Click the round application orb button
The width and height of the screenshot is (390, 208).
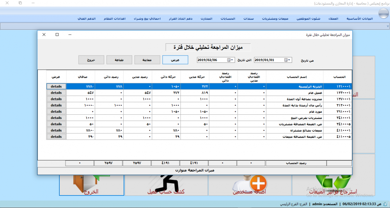pos(383,13)
